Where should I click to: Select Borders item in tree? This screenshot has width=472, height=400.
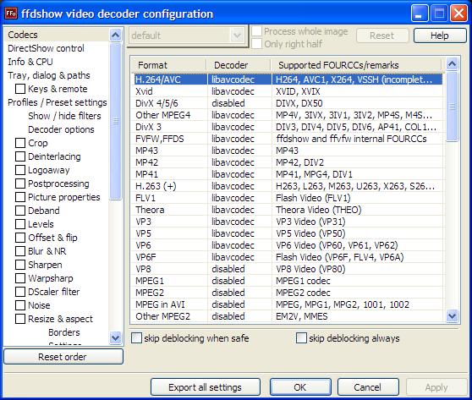pos(64,332)
